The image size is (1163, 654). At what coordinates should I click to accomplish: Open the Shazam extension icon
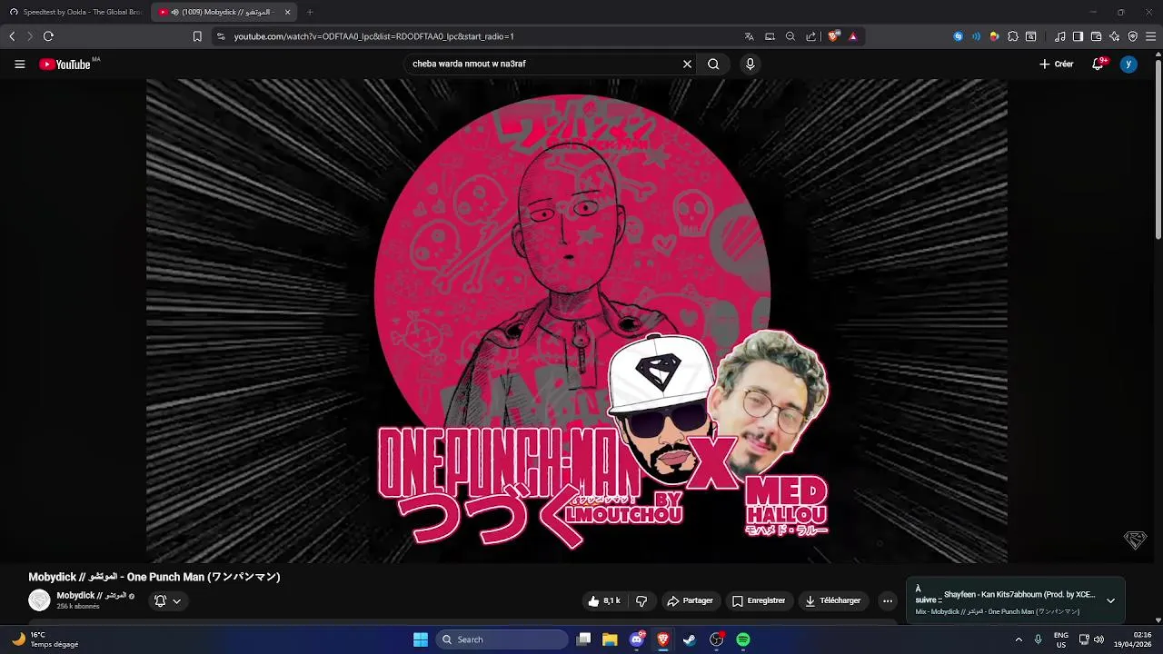pos(958,36)
